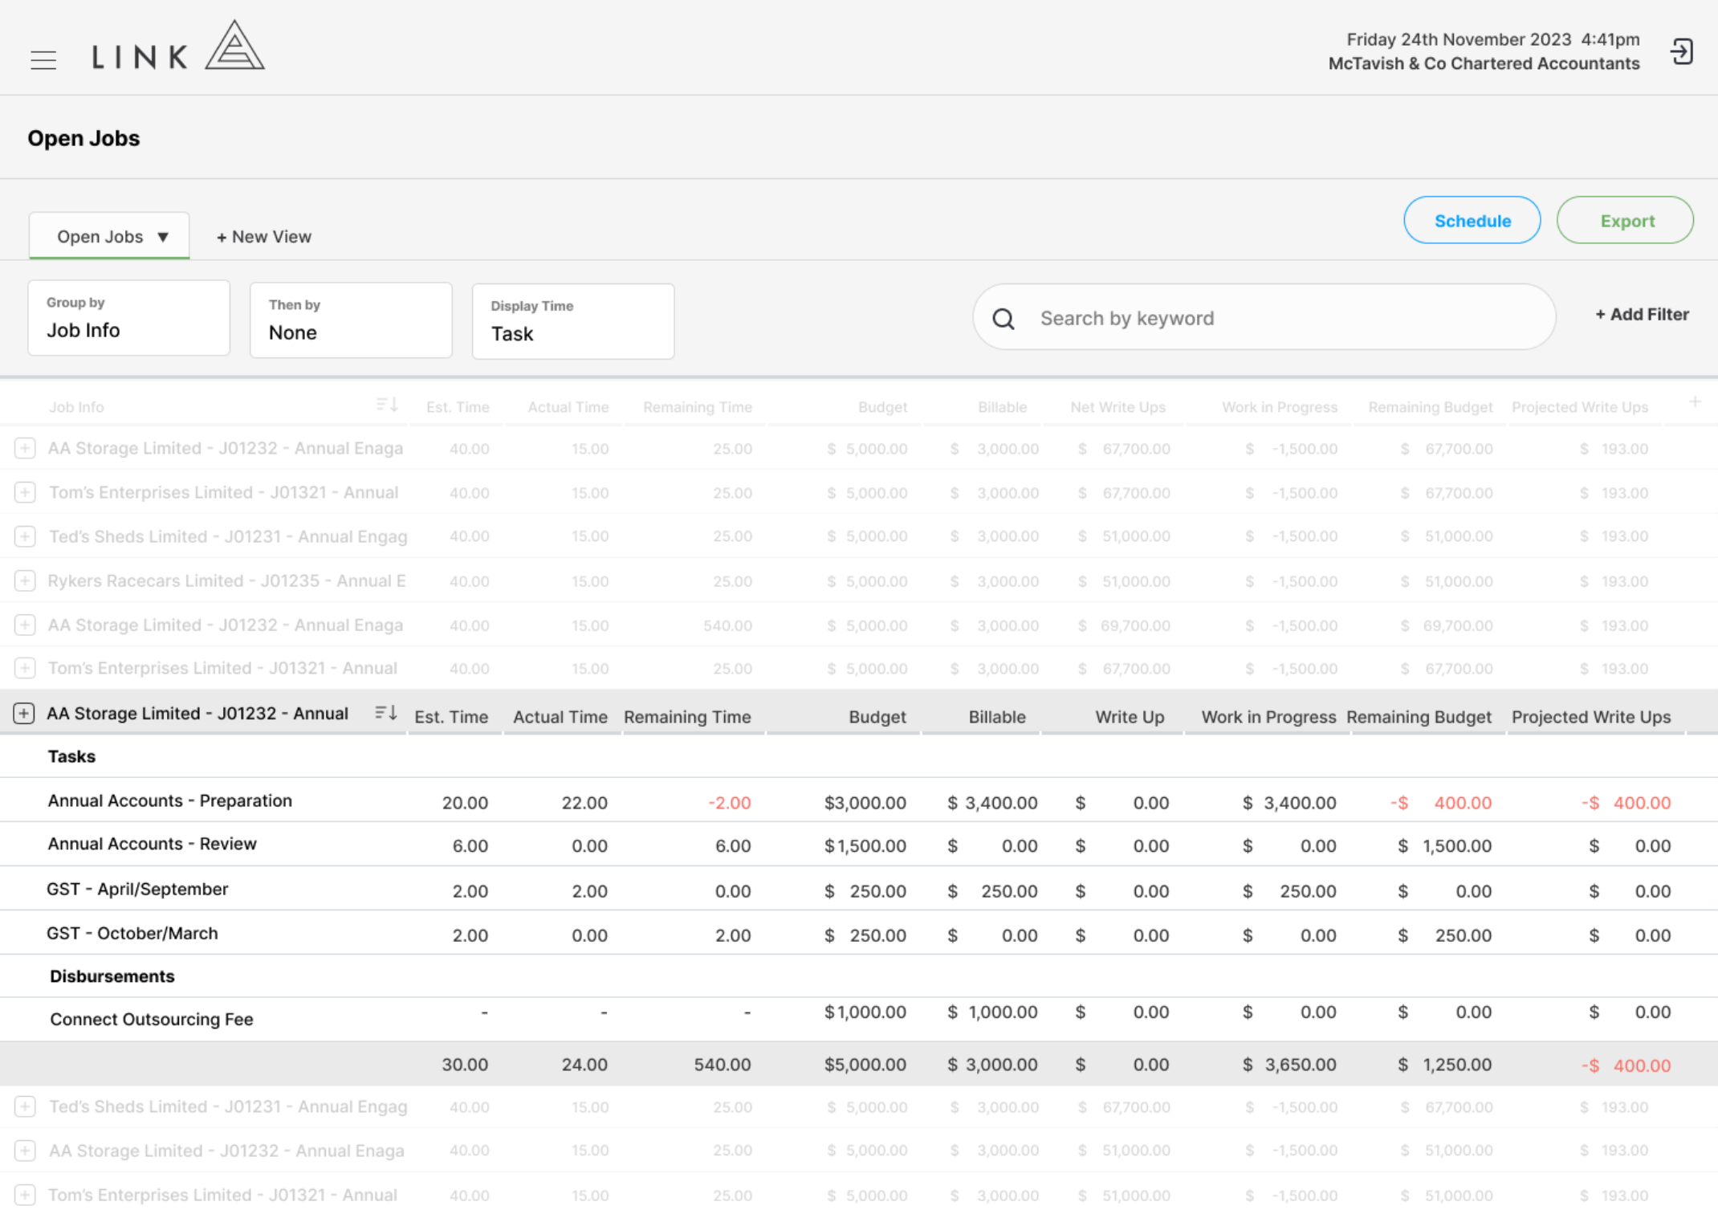Sort the faded Job Info column header
Screen dimensions: 1718x1222
[x=387, y=405]
